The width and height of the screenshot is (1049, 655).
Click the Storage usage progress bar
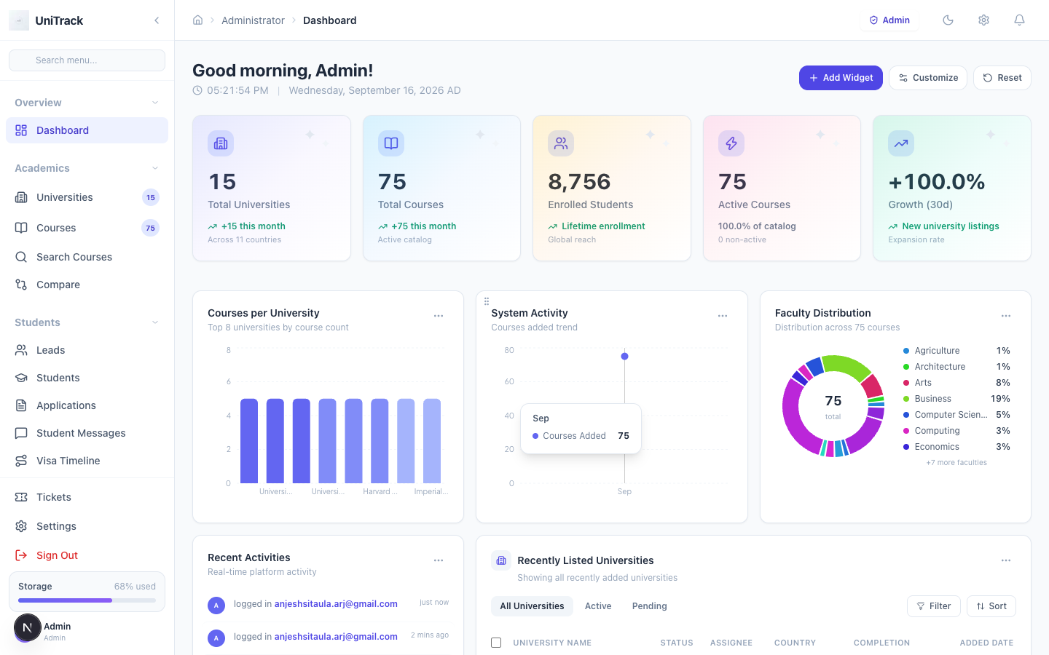click(x=87, y=600)
